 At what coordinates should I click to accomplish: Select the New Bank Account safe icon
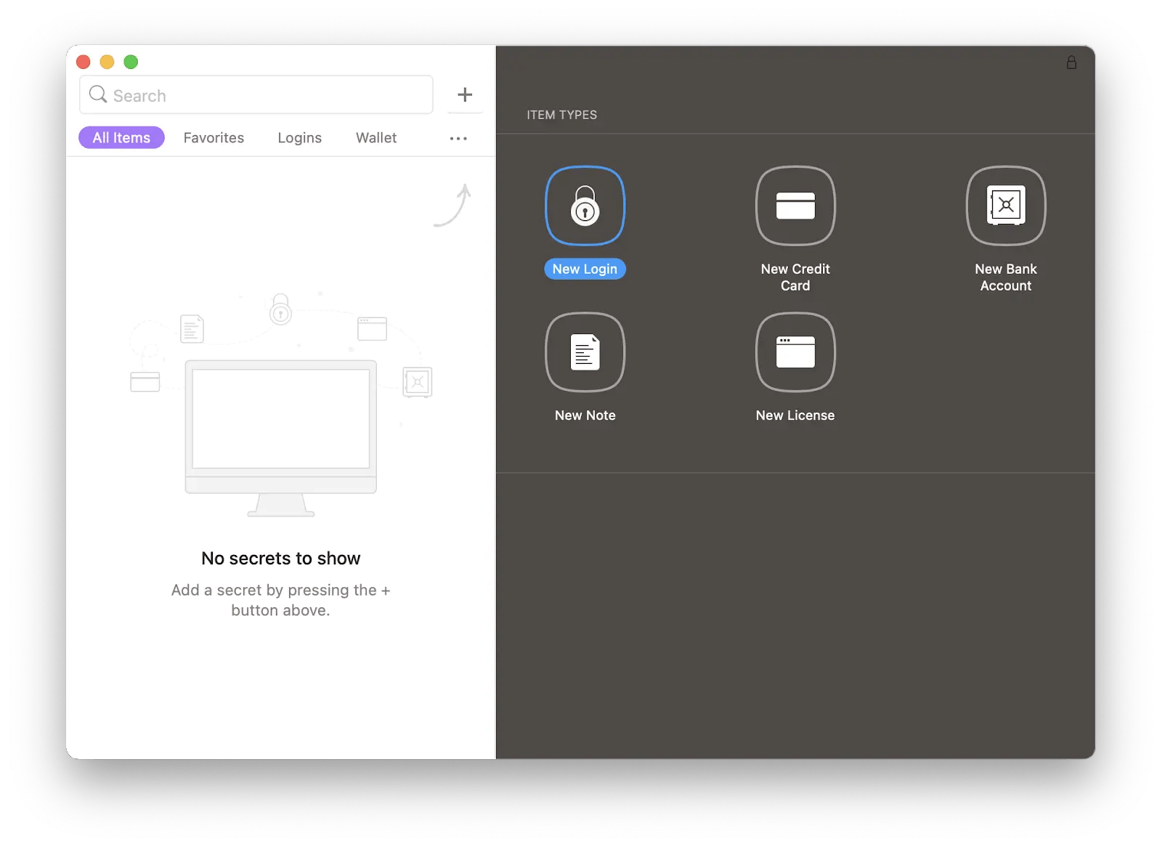1005,206
